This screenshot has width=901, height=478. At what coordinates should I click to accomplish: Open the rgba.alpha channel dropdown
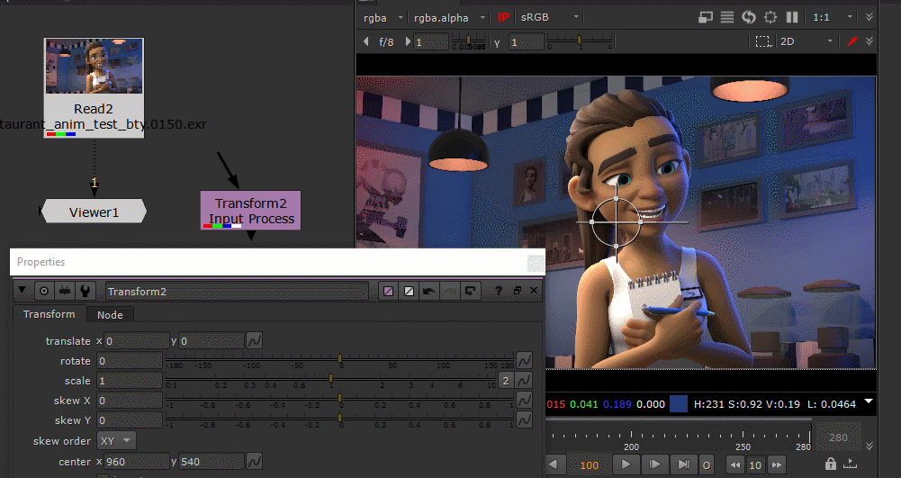coord(449,18)
